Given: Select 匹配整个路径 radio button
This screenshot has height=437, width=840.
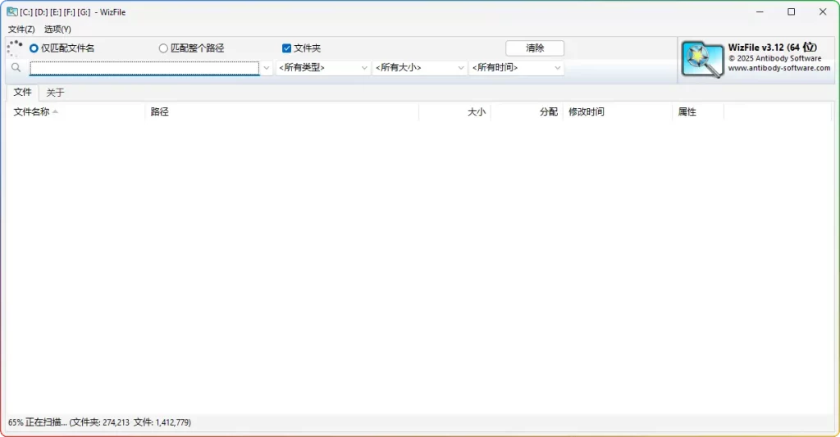Looking at the screenshot, I should coord(163,48).
